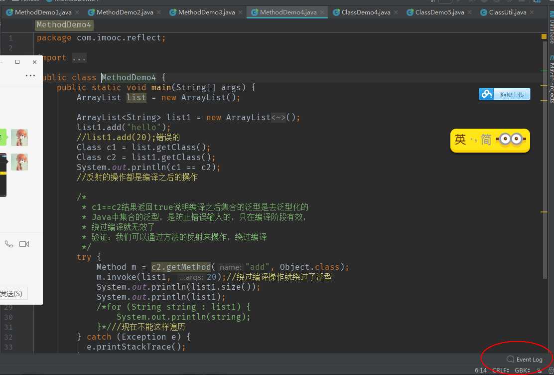This screenshot has height=375, width=554.
Task: Toggle the 简 simplified Chinese mode
Action: pyautogui.click(x=486, y=140)
